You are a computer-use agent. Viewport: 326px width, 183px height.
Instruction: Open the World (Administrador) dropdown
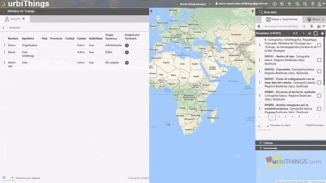[x=195, y=4]
